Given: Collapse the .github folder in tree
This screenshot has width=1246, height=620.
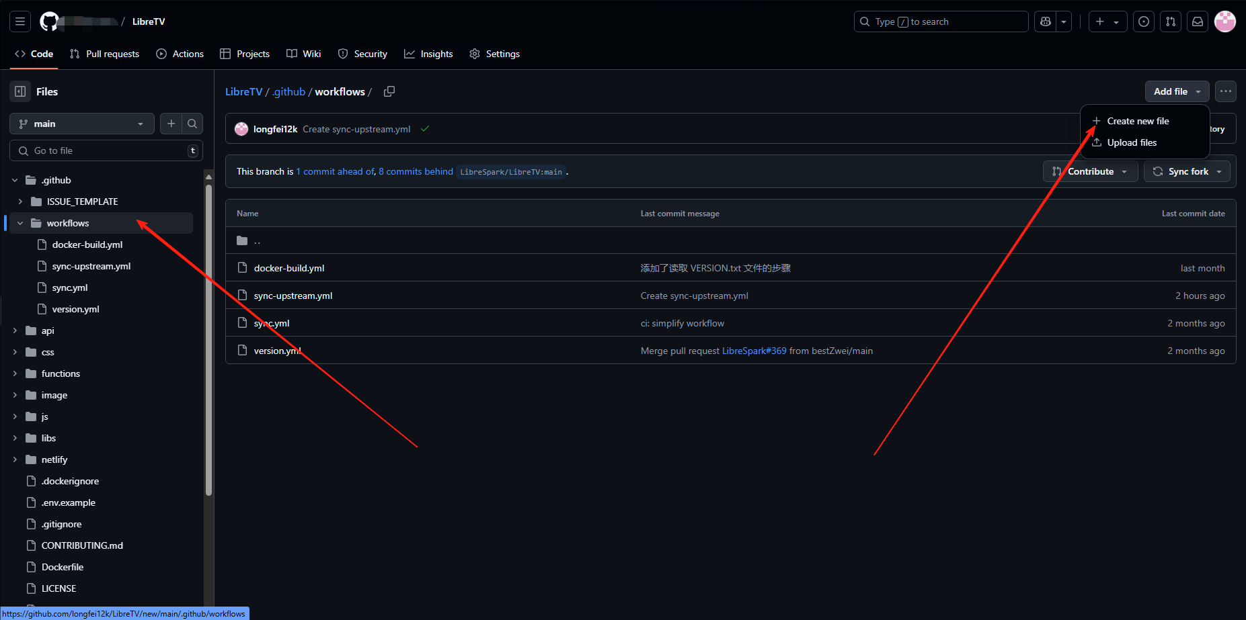Looking at the screenshot, I should click(15, 180).
